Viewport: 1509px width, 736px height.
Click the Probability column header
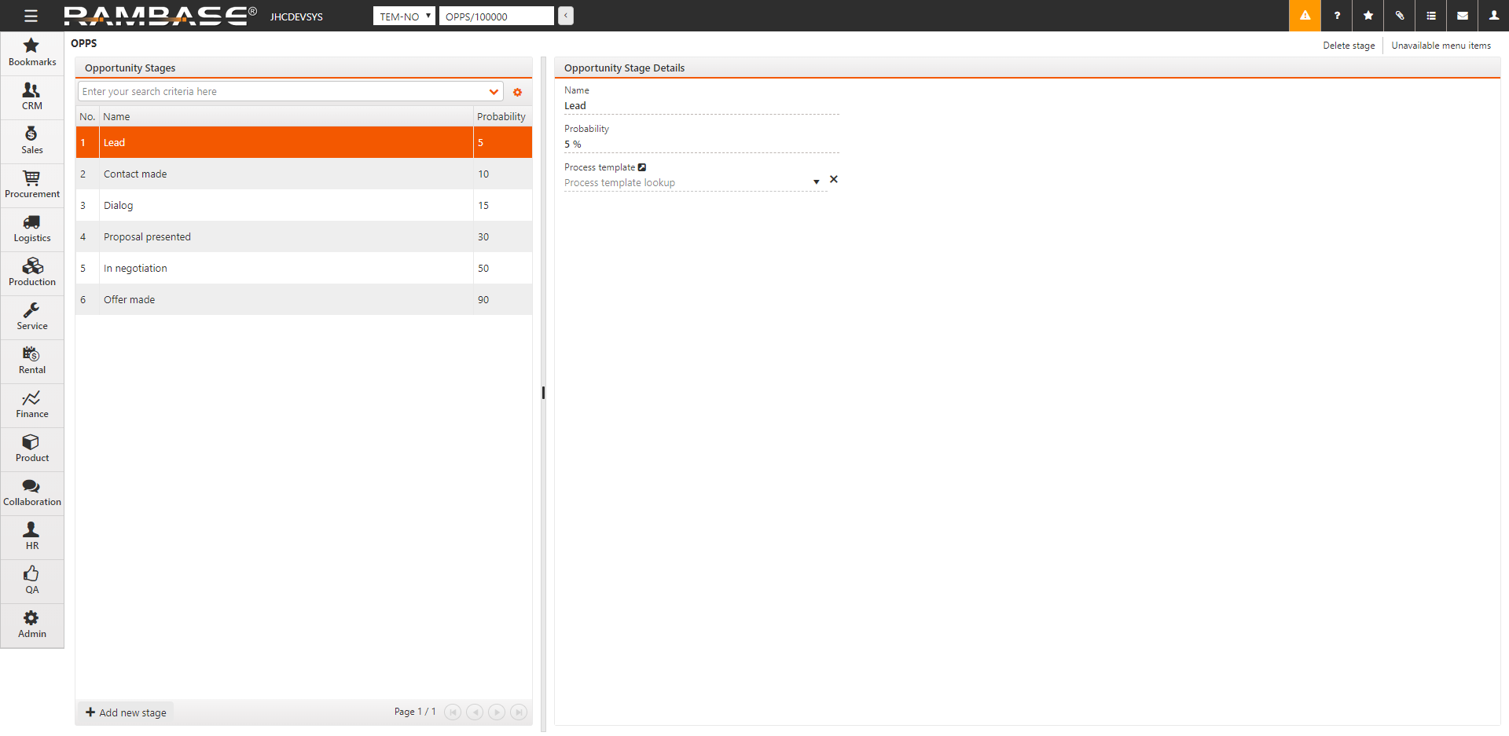pyautogui.click(x=501, y=117)
